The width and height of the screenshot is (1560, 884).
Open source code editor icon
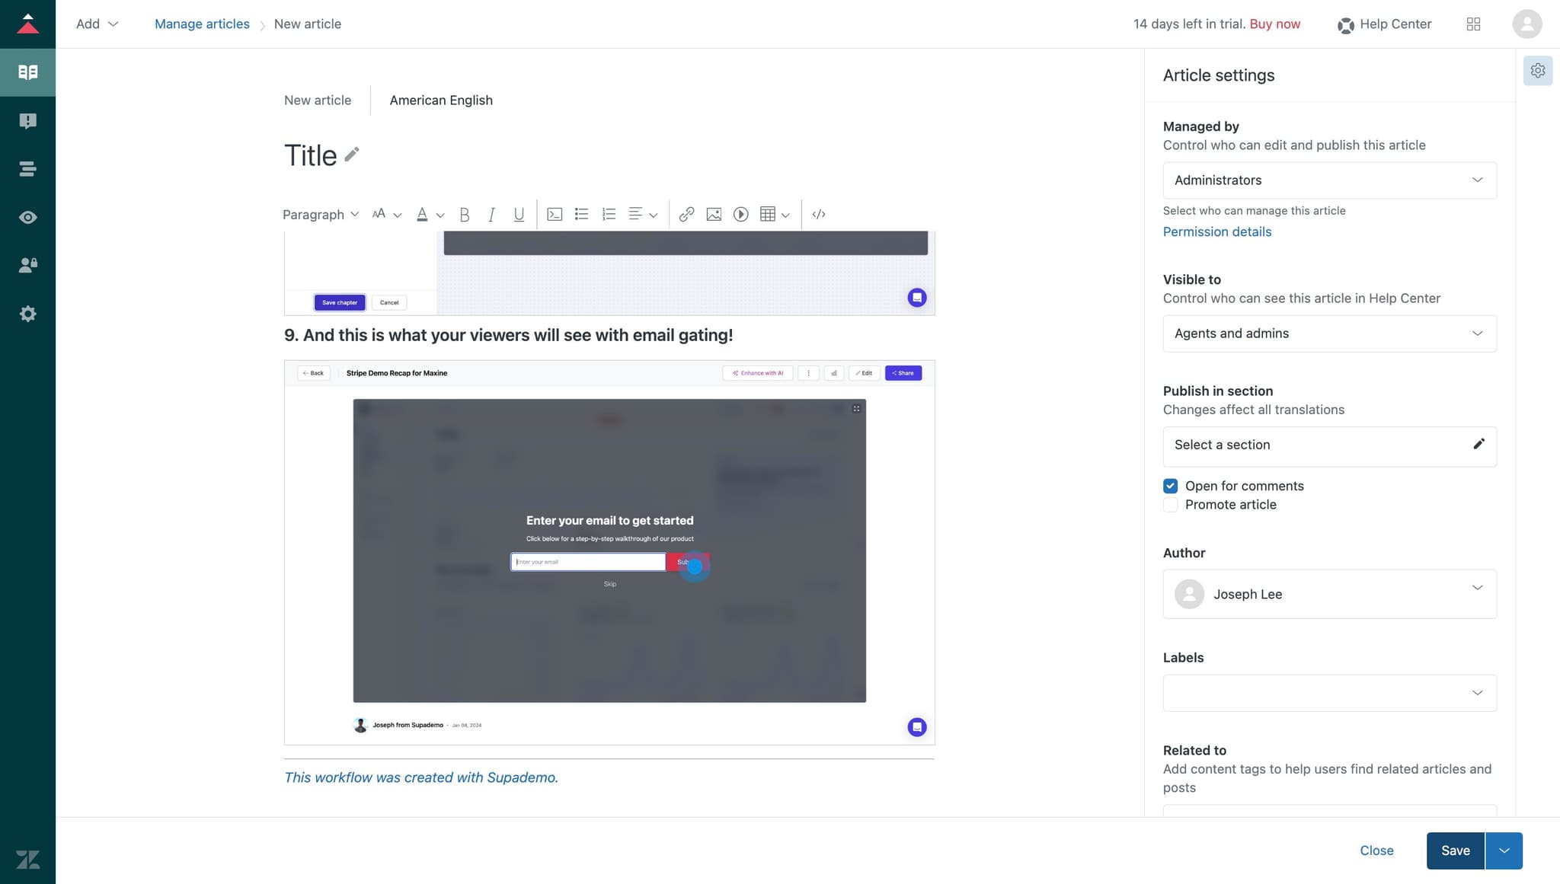pyautogui.click(x=819, y=215)
